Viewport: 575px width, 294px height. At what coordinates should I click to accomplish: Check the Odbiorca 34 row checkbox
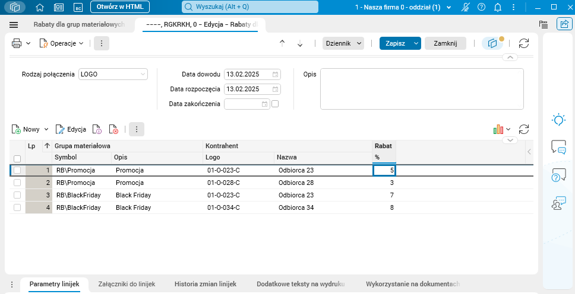tap(17, 207)
